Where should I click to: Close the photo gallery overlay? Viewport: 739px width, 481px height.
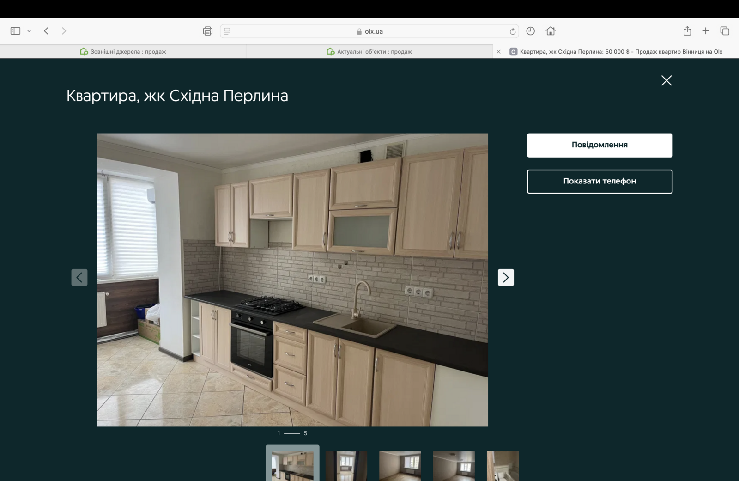point(666,80)
